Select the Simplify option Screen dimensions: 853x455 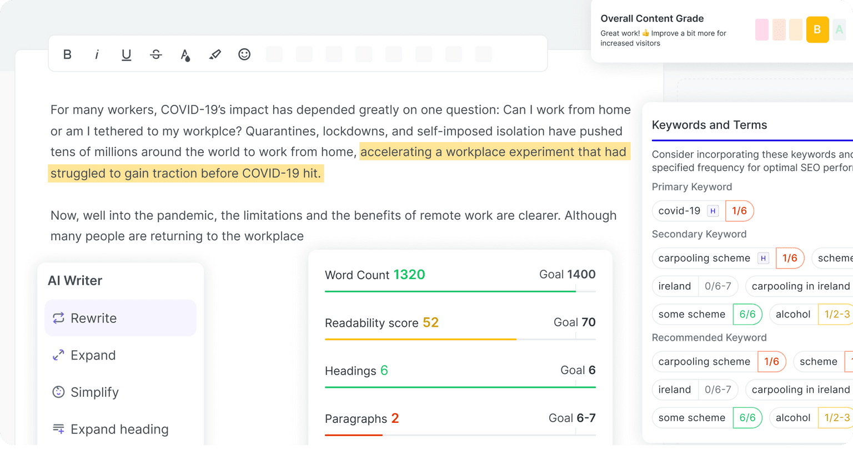tap(121, 392)
